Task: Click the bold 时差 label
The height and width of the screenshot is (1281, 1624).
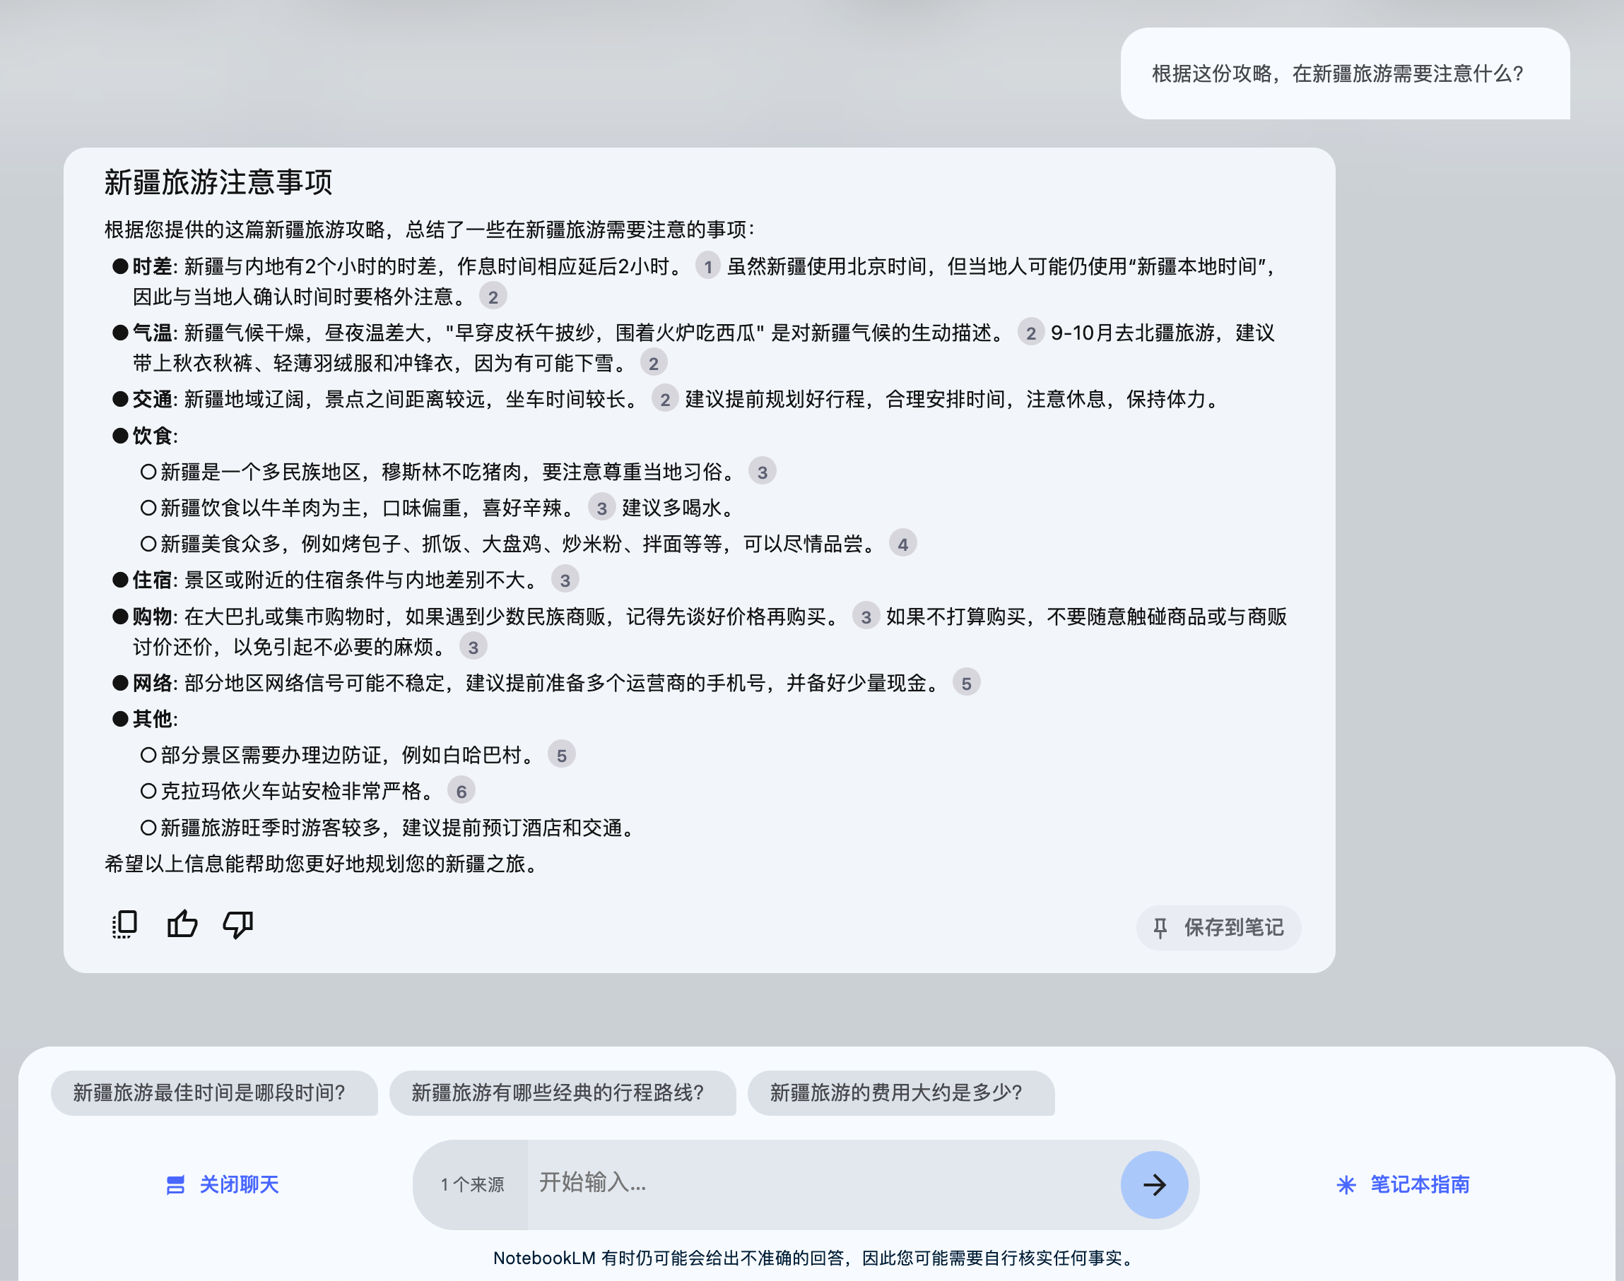Action: pos(153,266)
